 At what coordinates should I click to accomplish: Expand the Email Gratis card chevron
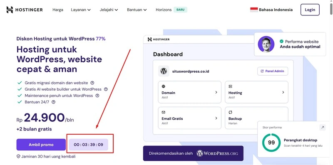[216, 118]
